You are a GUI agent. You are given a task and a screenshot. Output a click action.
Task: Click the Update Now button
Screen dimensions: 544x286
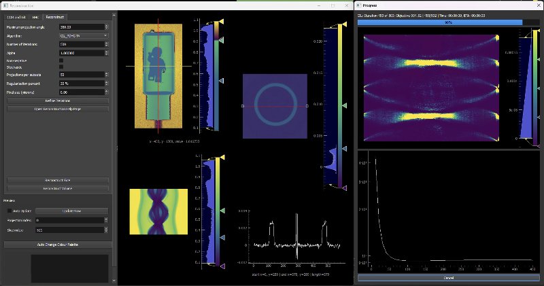point(72,211)
